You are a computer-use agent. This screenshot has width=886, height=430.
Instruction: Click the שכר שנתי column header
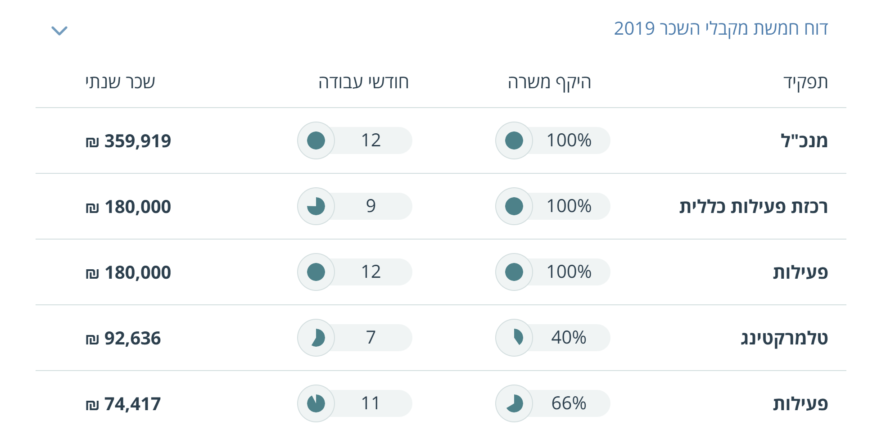(120, 82)
